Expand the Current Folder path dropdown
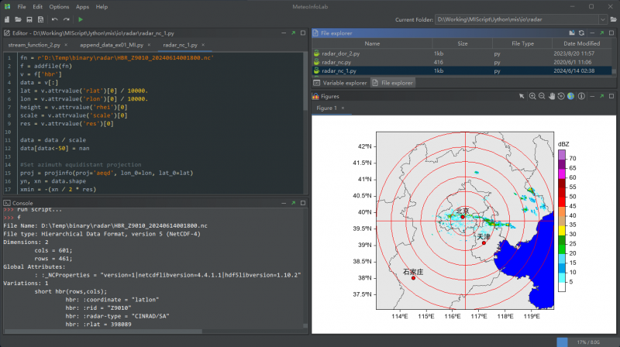 point(601,19)
